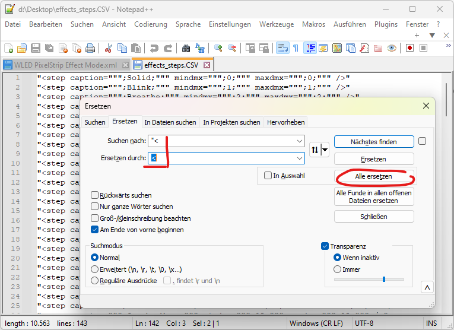The height and width of the screenshot is (330, 454).
Task: Click the Nächstes finden button
Action: pyautogui.click(x=374, y=142)
